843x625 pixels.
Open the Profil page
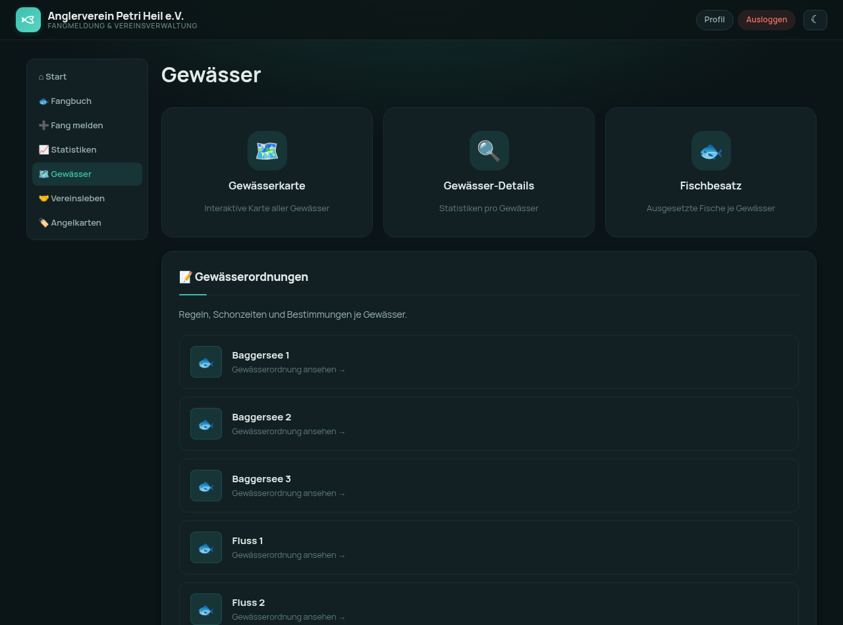(x=715, y=20)
